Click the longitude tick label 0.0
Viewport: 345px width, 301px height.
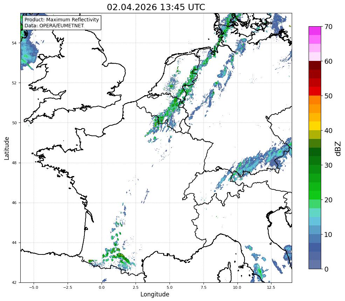coord(102,287)
